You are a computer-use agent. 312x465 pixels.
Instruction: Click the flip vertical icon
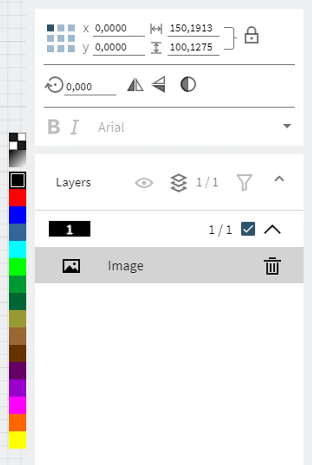[x=158, y=85]
